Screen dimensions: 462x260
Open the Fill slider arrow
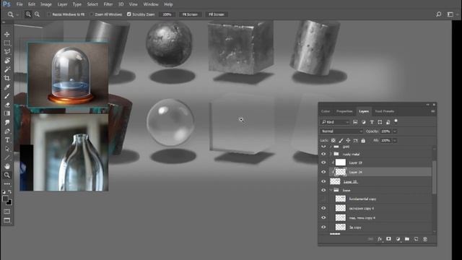coord(395,141)
